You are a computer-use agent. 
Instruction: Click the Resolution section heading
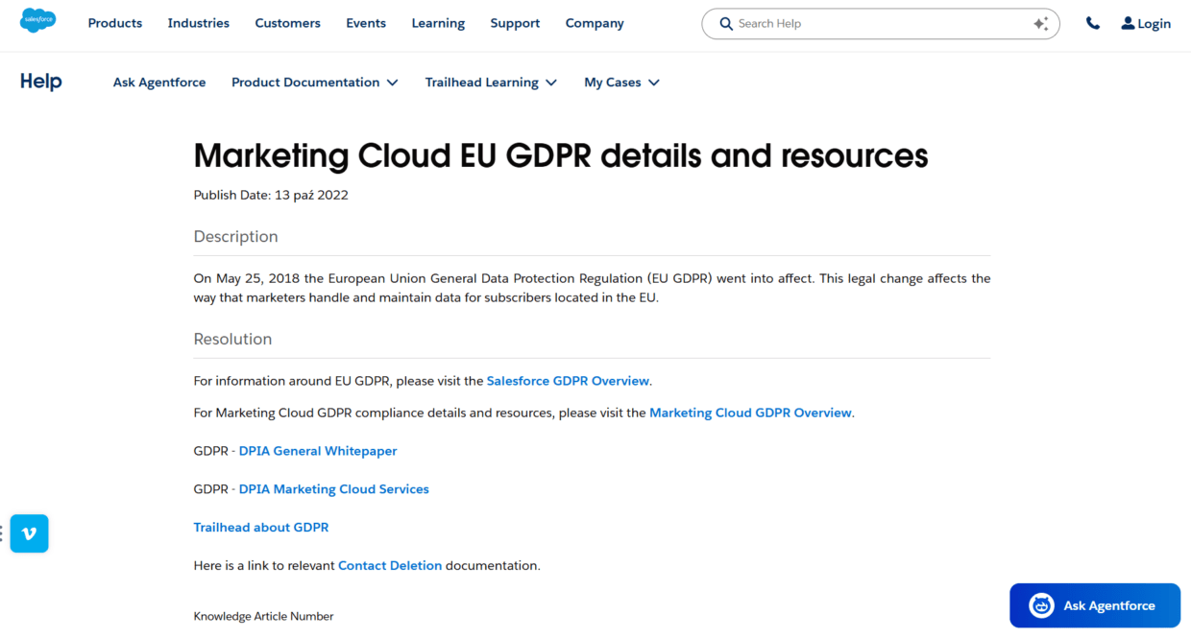[x=233, y=340]
